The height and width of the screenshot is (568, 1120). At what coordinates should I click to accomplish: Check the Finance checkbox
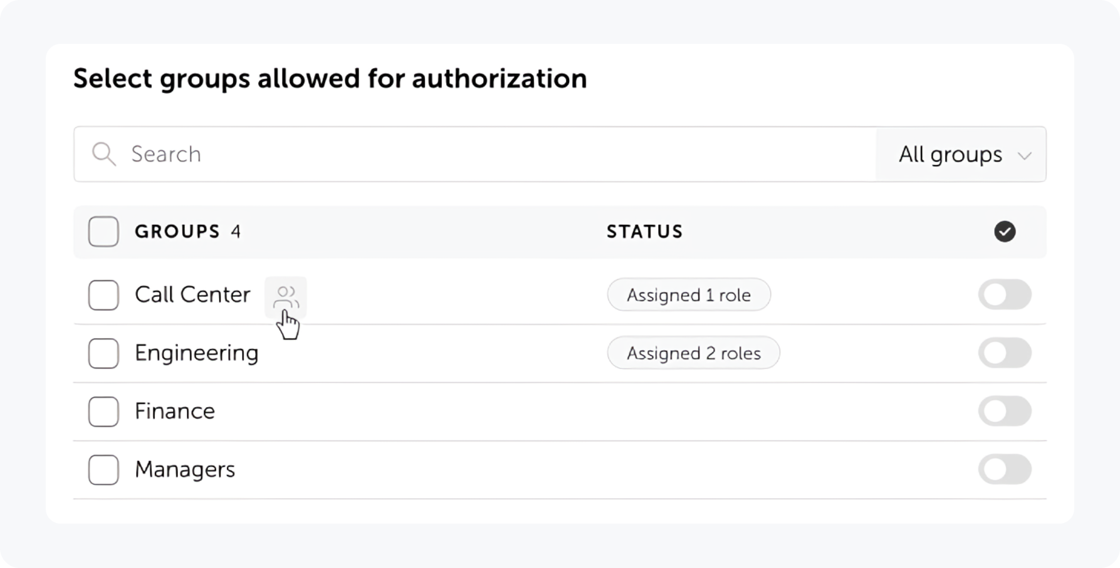(x=103, y=411)
